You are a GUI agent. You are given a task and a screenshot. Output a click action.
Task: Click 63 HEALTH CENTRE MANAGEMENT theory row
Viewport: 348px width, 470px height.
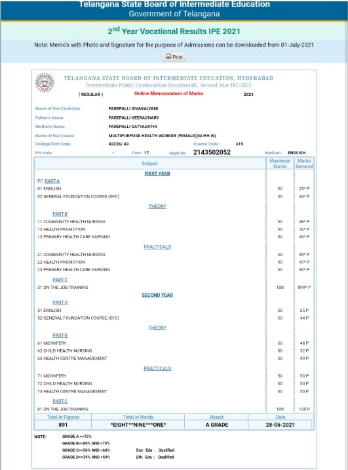(x=174, y=358)
